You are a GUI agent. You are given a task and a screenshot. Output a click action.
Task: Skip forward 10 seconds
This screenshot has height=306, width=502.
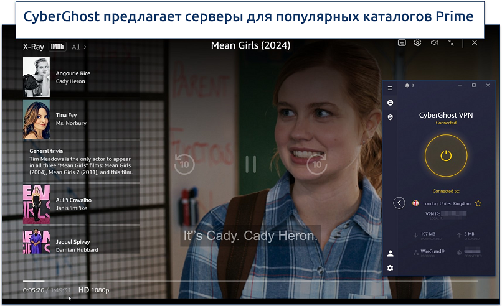316,164
